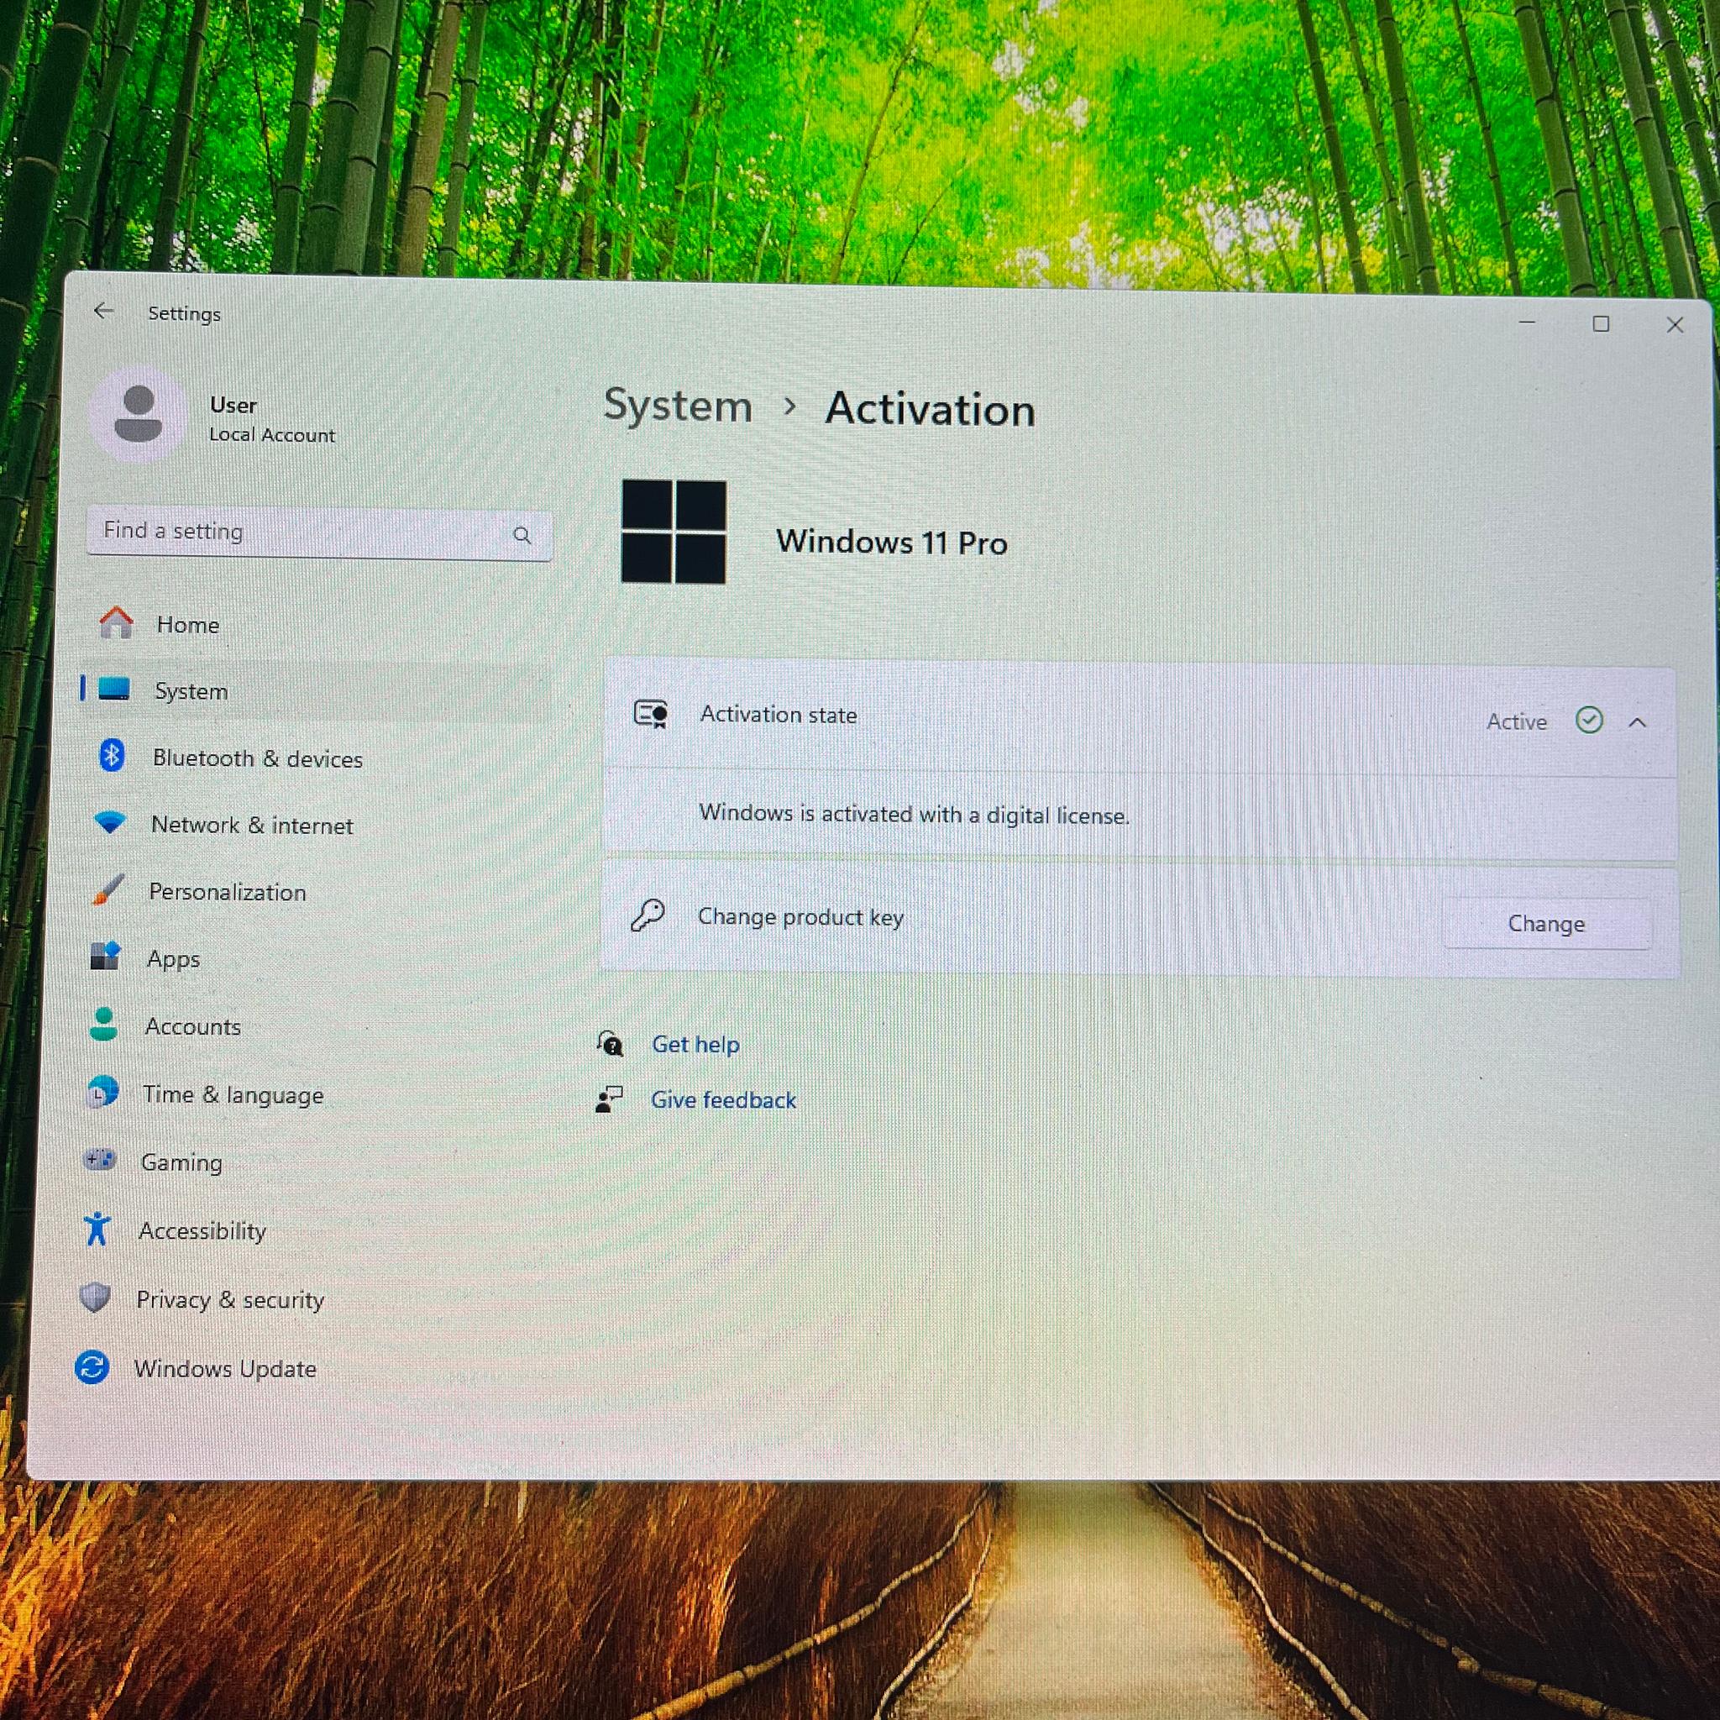
Task: Click the back arrow in Settings
Action: [x=104, y=311]
